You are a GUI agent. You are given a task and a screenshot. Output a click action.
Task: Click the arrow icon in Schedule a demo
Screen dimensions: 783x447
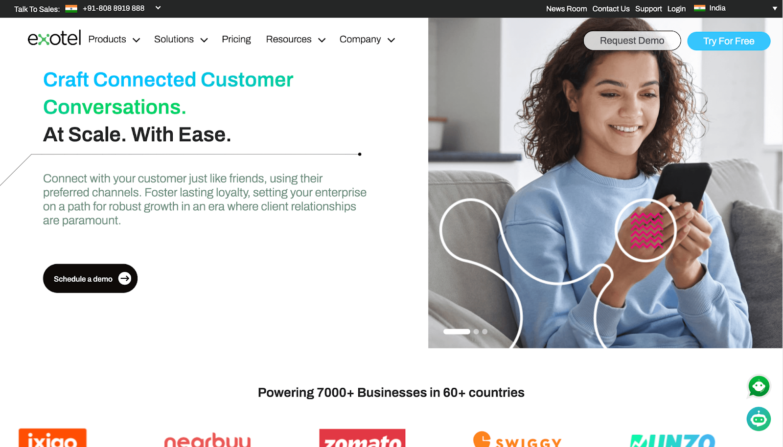point(125,279)
